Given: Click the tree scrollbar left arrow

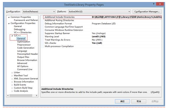Looking at the screenshot, I should click(8, 96).
